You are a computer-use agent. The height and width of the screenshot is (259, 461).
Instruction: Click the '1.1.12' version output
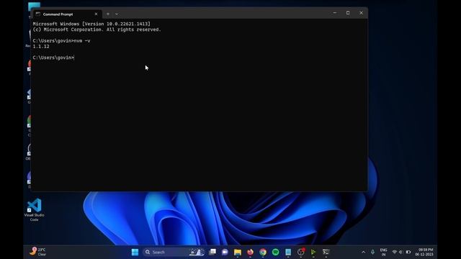pos(41,46)
